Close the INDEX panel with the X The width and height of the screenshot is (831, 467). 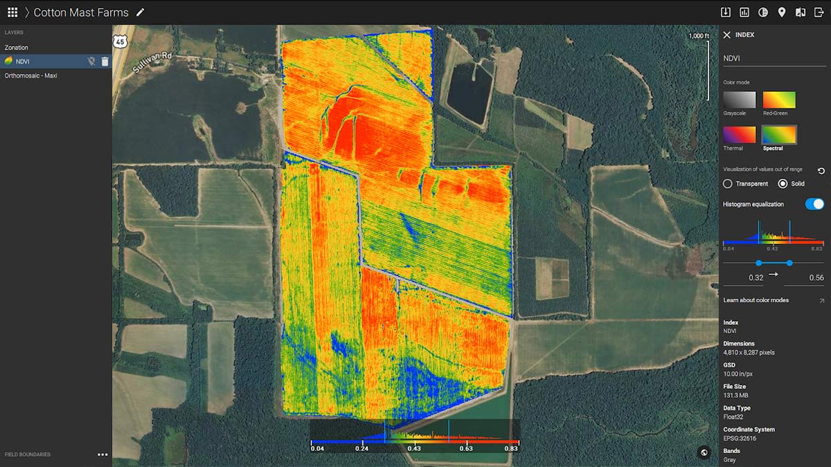tap(726, 35)
